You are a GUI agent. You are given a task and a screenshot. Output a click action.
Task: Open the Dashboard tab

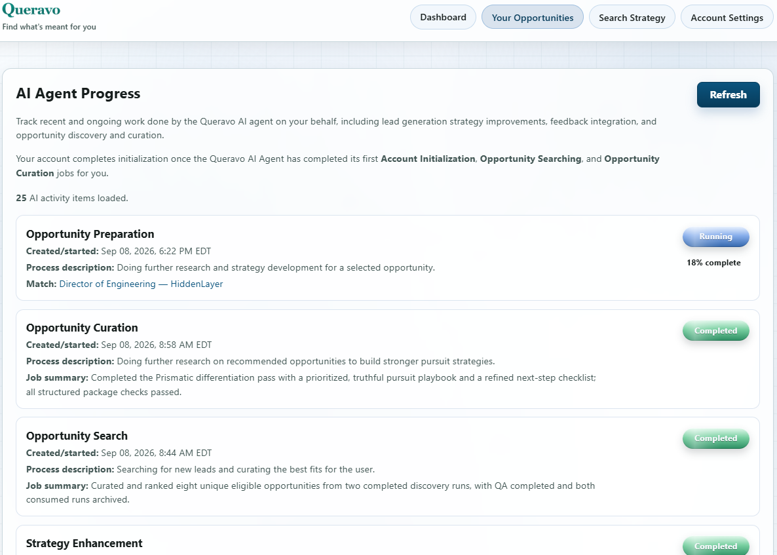[x=443, y=17]
